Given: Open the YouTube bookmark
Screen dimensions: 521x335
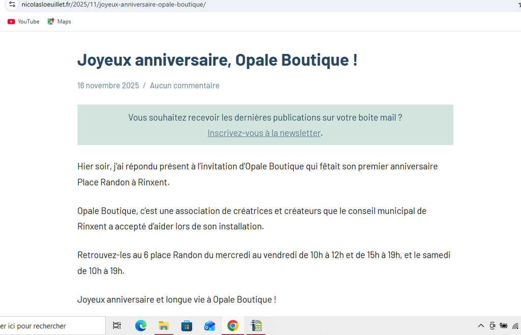Looking at the screenshot, I should [x=23, y=21].
